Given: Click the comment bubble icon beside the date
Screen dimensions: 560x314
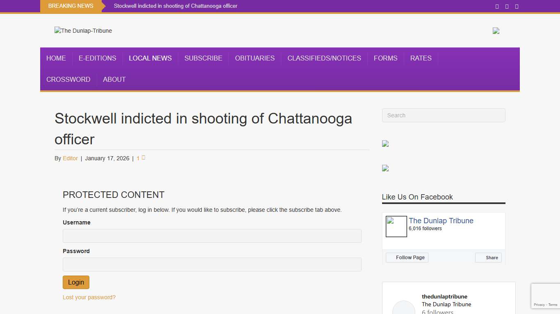Looking at the screenshot, I should (x=143, y=157).
